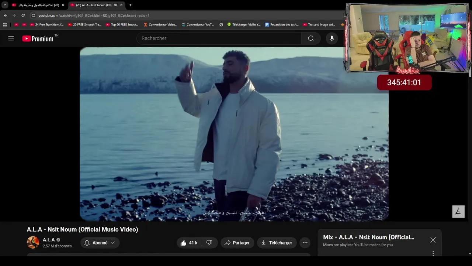The width and height of the screenshot is (472, 266).
Task: Open Mix - A.L.A - Nsit Noum title
Action: (369, 237)
